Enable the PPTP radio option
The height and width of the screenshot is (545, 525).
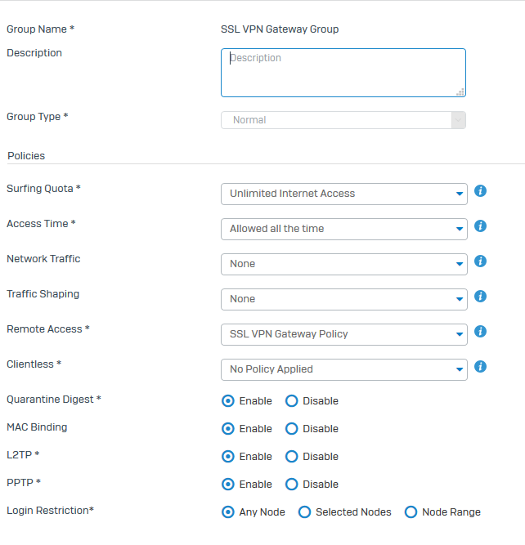click(228, 485)
